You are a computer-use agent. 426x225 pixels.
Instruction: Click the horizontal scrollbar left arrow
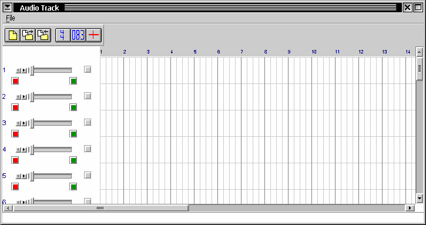point(8,208)
